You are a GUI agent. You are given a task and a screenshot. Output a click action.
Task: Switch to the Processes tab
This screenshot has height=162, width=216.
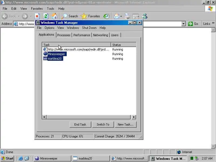64,35
